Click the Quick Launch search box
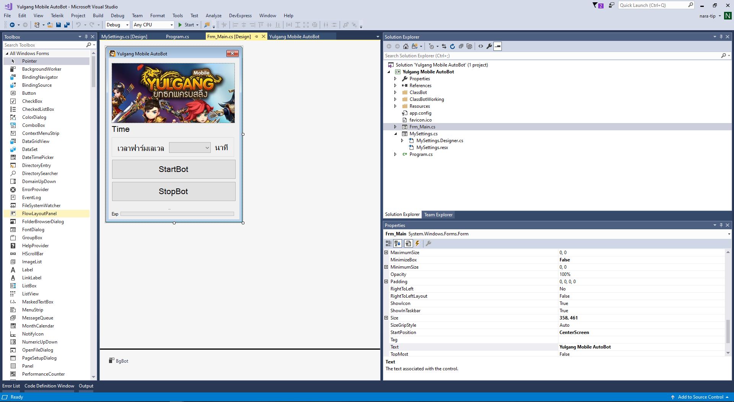 tap(656, 5)
